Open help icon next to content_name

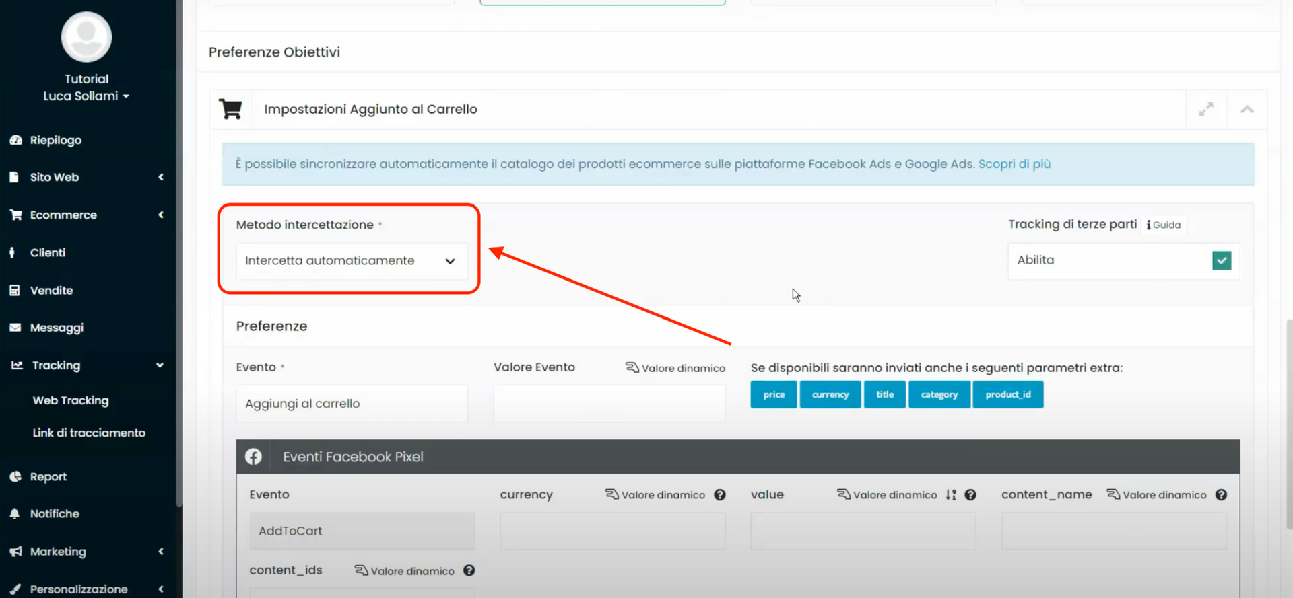[x=1221, y=495]
